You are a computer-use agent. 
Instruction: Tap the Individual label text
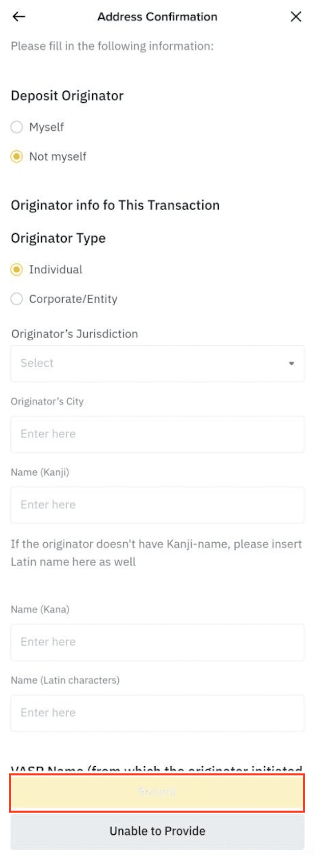click(56, 269)
